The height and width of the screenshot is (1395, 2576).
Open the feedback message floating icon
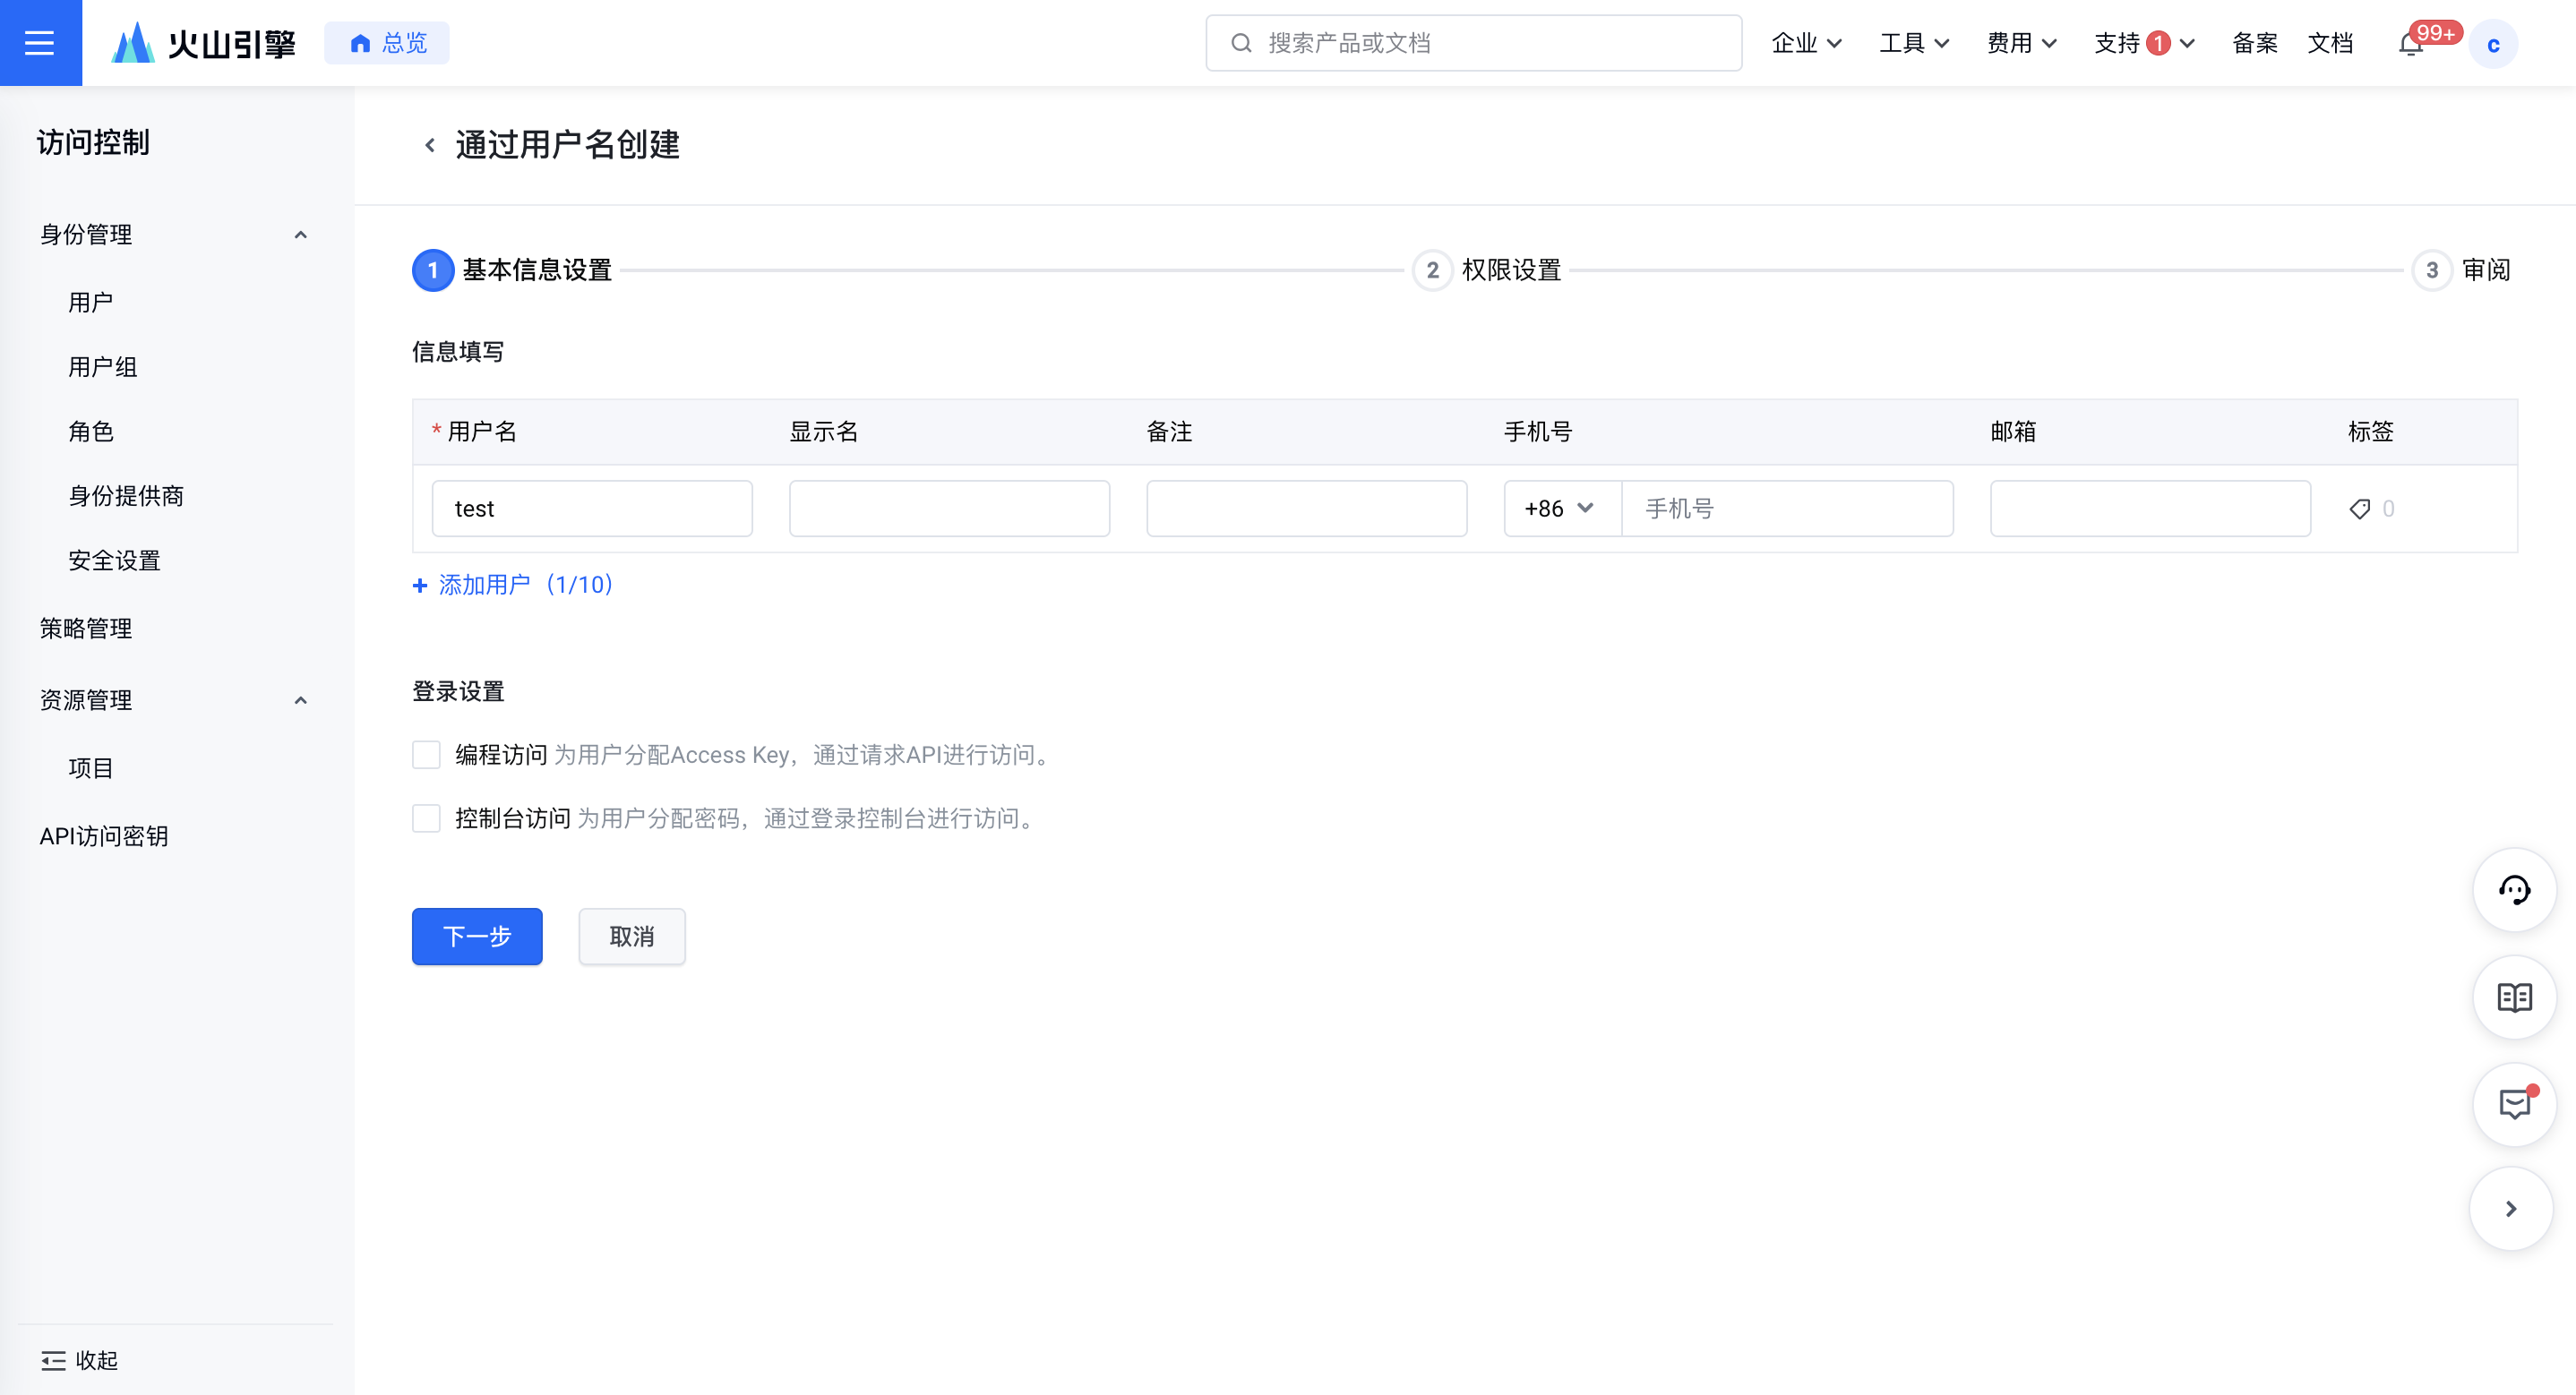click(x=2514, y=1104)
